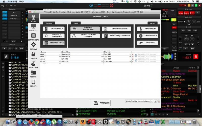This screenshot has height=126, width=202.
Task: Click the DJM-750 link arrows icon
Action: (x=136, y=60)
